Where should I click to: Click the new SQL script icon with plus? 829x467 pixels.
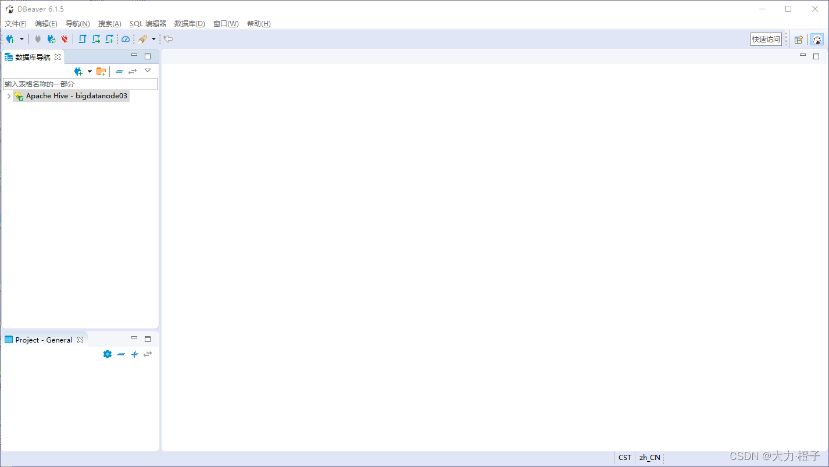(x=110, y=39)
